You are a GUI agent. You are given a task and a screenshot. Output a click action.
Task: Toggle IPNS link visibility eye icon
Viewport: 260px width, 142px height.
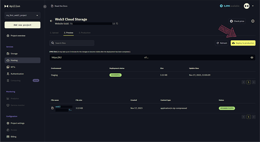(x=252, y=57)
